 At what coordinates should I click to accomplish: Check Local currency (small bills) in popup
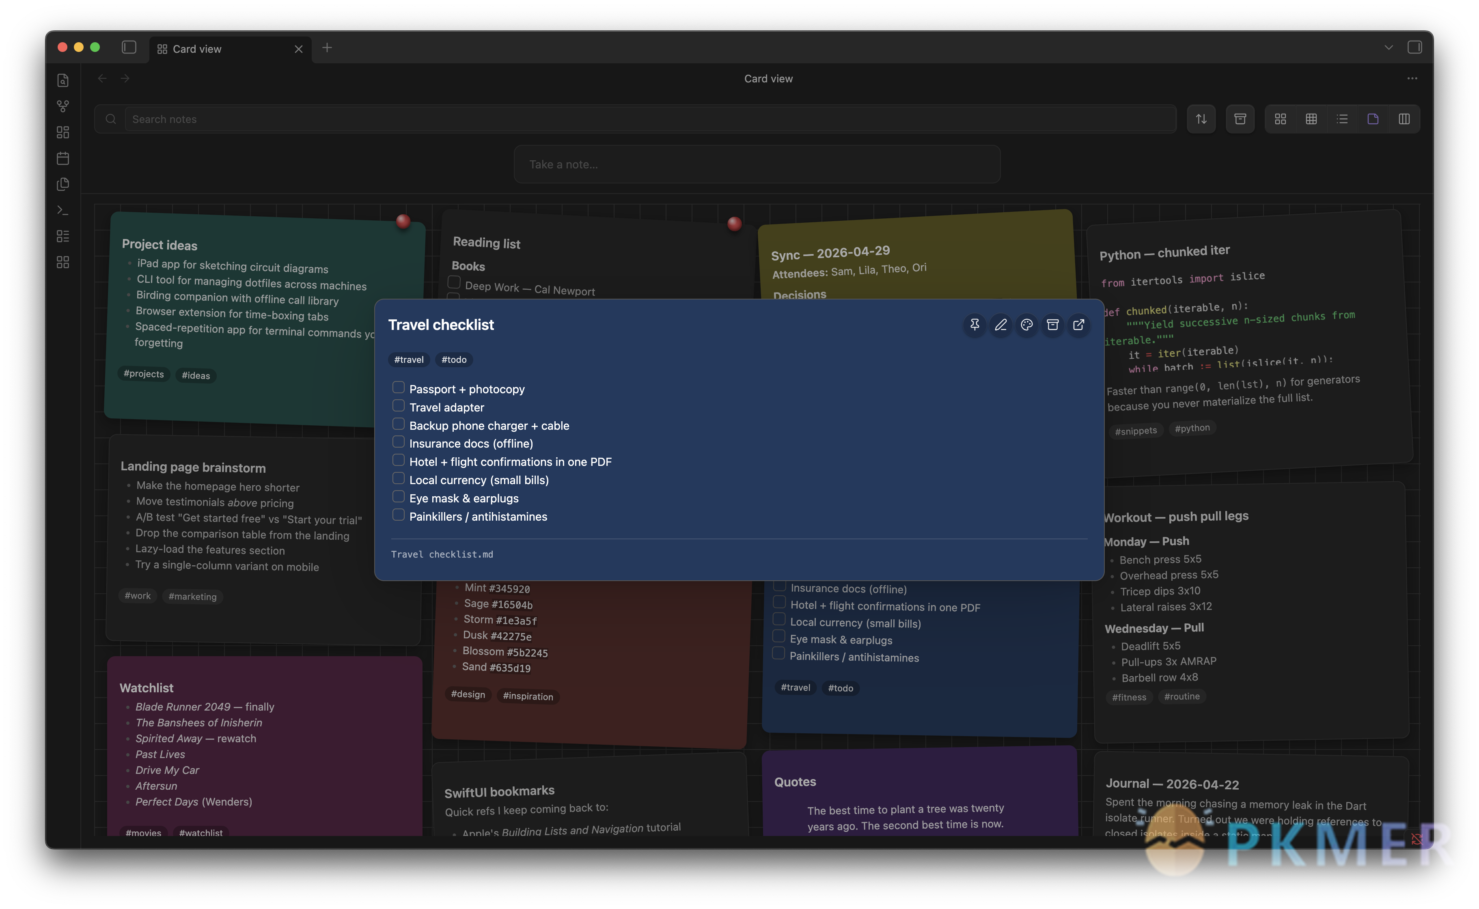coord(398,478)
